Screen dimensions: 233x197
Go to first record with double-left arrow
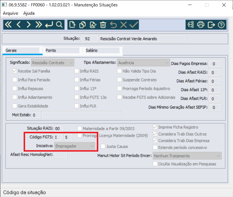(x=8, y=25)
